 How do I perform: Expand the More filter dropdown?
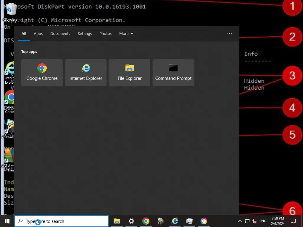point(126,34)
